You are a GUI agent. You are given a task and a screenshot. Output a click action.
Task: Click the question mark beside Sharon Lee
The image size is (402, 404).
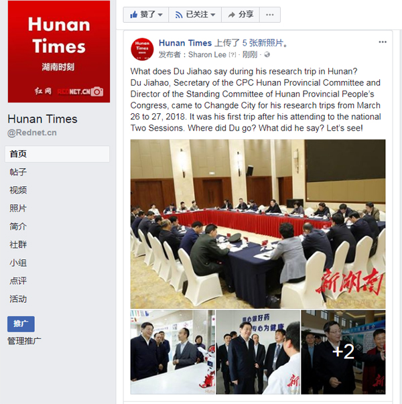coord(232,55)
